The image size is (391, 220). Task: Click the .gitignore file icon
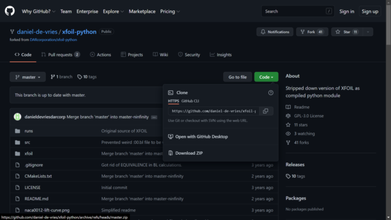(x=17, y=165)
